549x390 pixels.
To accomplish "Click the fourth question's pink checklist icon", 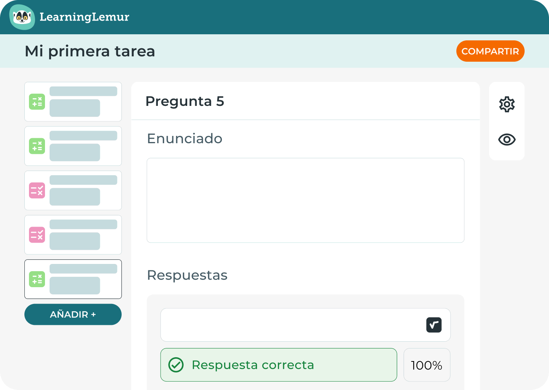I will pos(37,235).
